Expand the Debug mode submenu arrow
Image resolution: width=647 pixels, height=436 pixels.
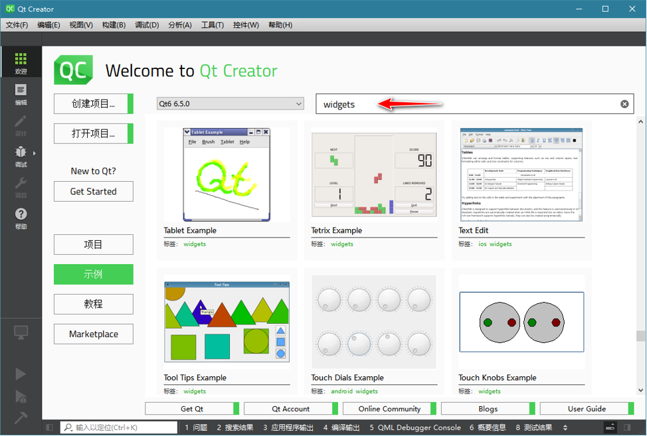click(35, 153)
